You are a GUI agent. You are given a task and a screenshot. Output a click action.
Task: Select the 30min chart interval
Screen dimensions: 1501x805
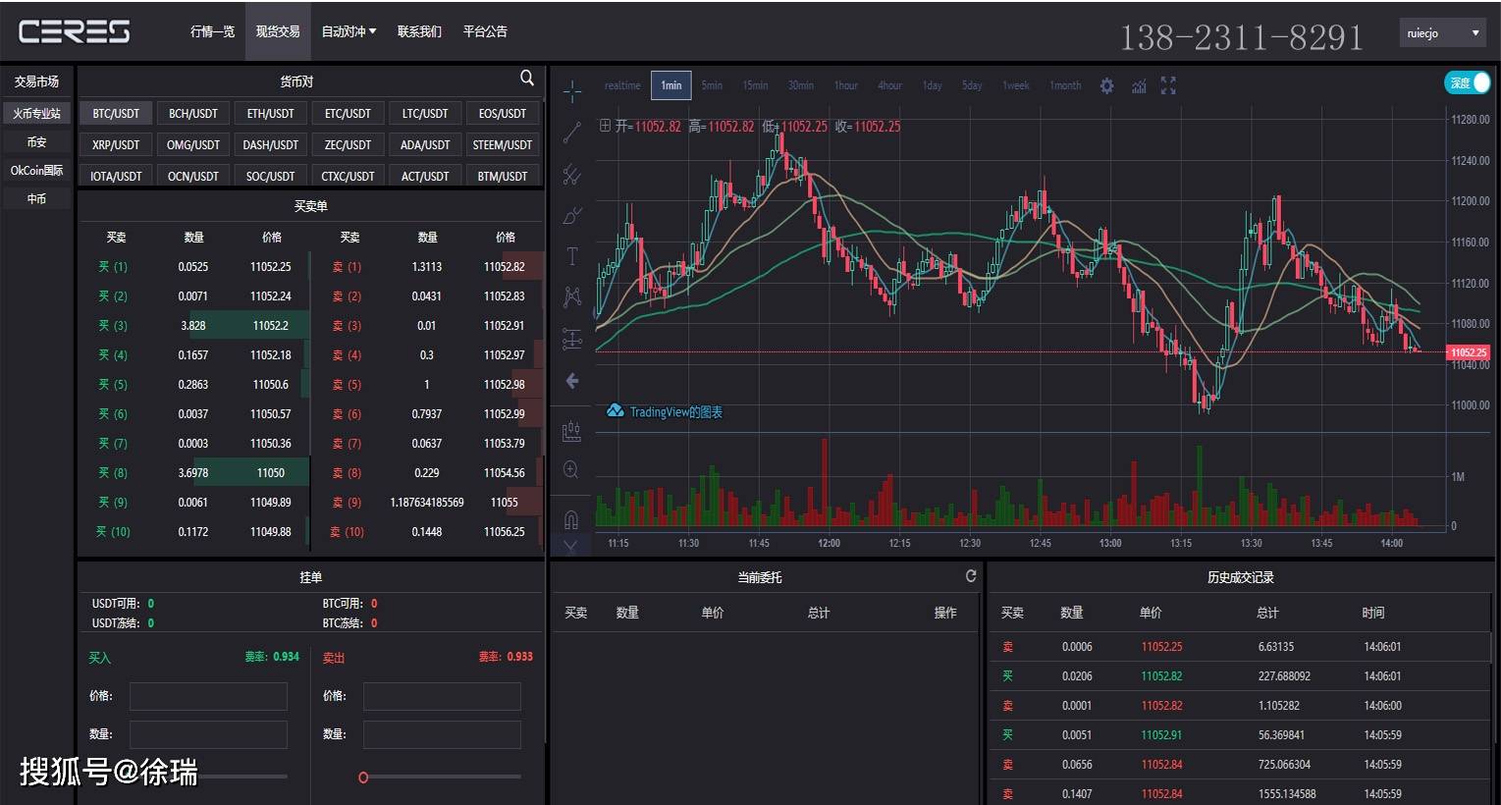click(x=800, y=85)
